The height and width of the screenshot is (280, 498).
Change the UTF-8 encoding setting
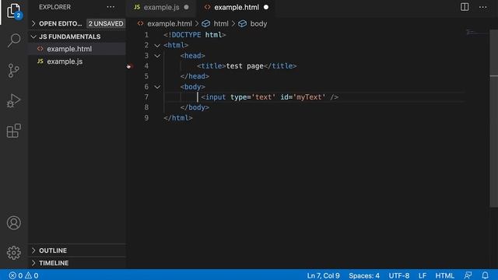point(399,275)
